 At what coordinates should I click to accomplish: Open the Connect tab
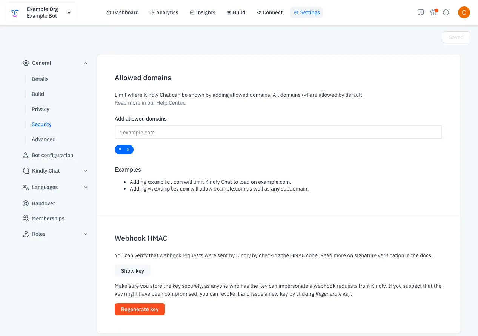point(269,12)
